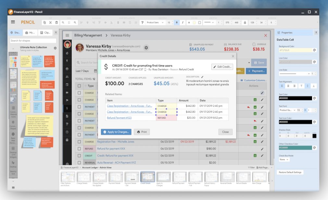The height and width of the screenshot is (200, 328).
Task: Open the Line Style dropdown in Properties
Action: click(x=295, y=74)
